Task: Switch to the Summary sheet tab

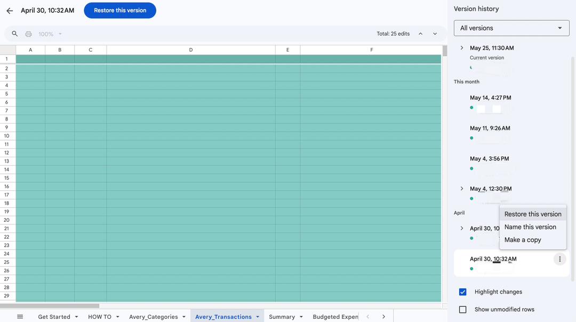Action: (x=282, y=317)
